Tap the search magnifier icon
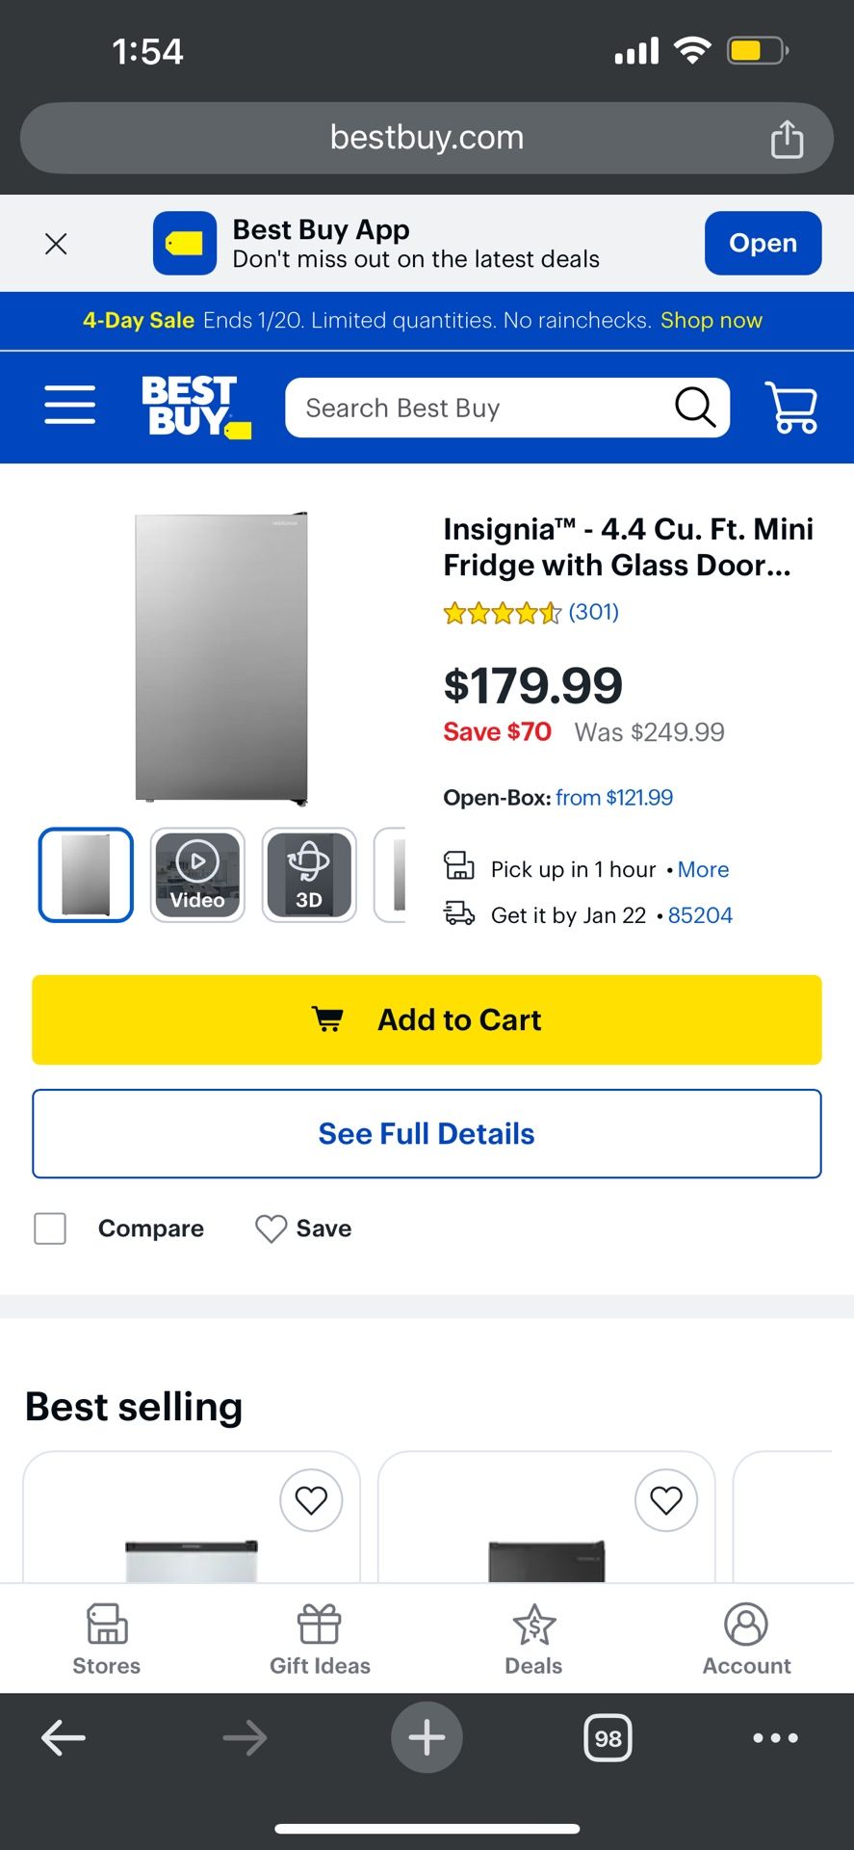Screen dimensions: 854x1850 [x=695, y=407]
